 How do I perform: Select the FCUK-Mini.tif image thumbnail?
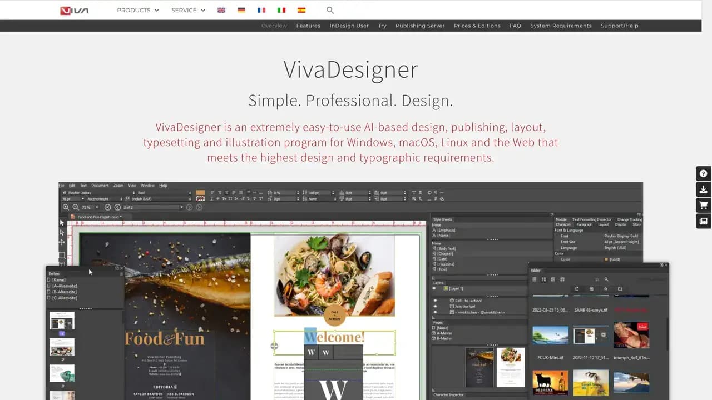point(551,335)
